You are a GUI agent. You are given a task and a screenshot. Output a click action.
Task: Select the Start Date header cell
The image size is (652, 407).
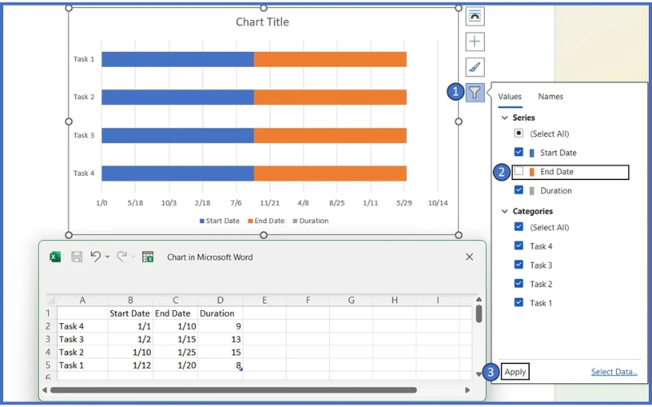click(x=130, y=313)
